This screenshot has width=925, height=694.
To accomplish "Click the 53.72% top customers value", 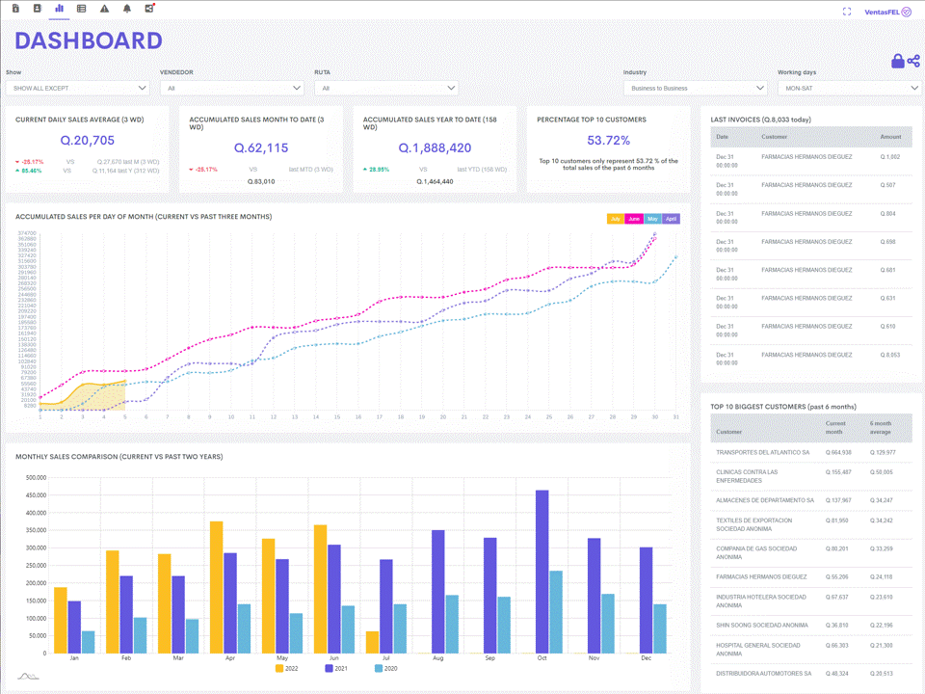I will pos(608,141).
